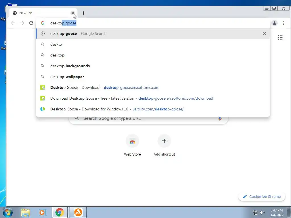The image size is (291, 218).
Task: Click the network tray icon
Action: pos(255,213)
